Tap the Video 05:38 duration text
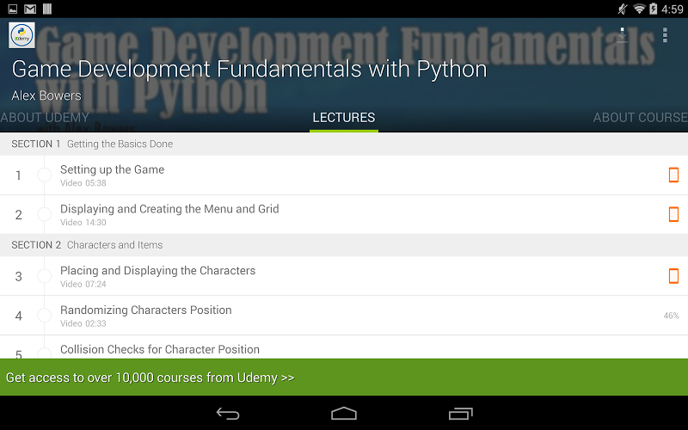The width and height of the screenshot is (688, 430). pos(83,183)
